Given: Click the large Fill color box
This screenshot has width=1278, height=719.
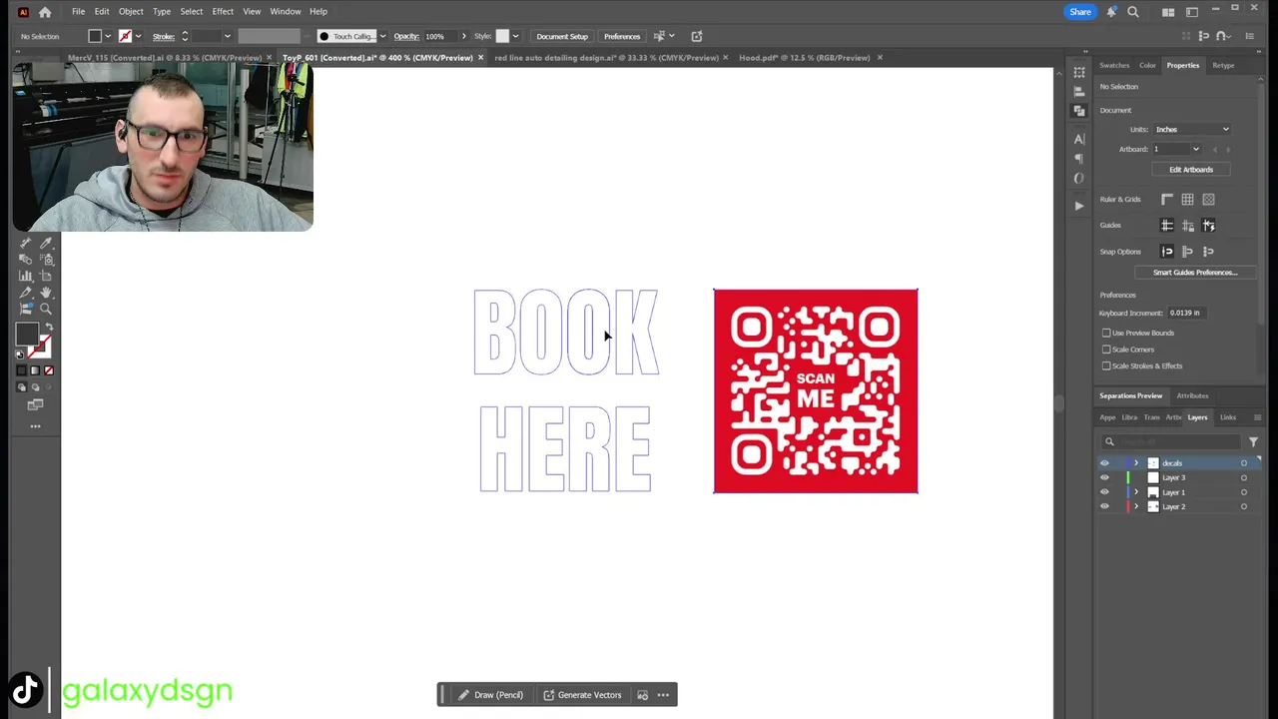Looking at the screenshot, I should [27, 335].
